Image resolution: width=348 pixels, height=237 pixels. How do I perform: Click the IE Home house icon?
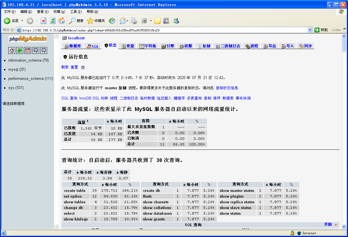62,21
